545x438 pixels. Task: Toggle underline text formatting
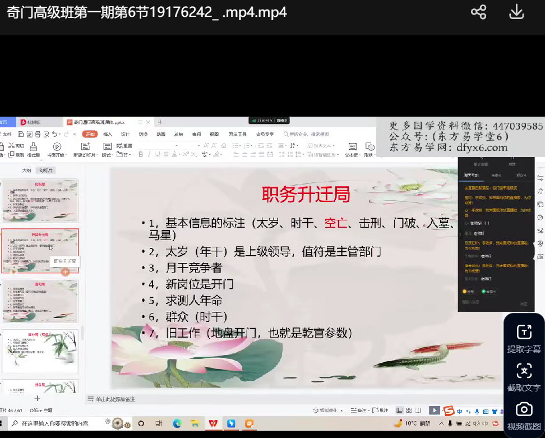click(x=158, y=155)
